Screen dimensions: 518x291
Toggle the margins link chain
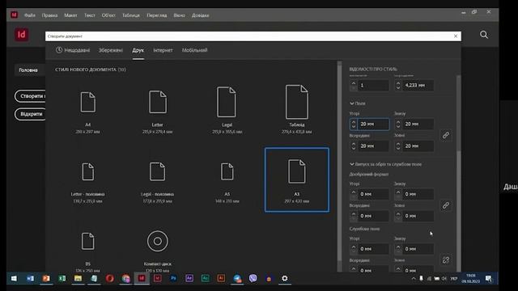click(446, 135)
